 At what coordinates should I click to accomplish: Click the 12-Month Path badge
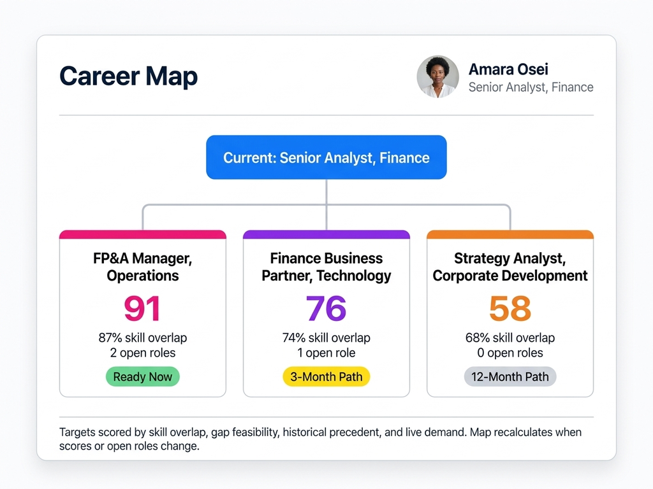tap(510, 376)
